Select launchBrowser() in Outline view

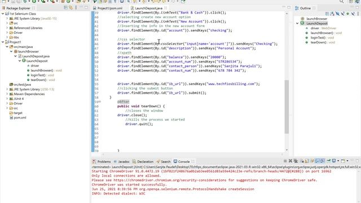coord(323,33)
